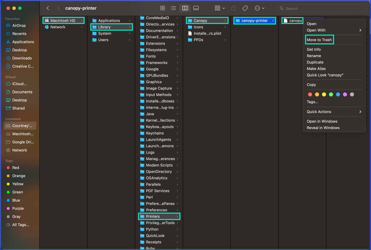Switch to icon grid view
371x250 pixels.
(163, 8)
